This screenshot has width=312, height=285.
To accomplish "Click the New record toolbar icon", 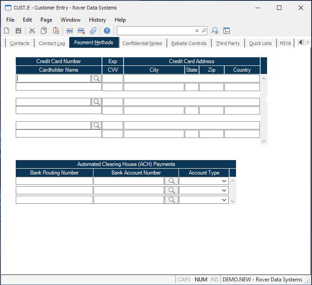I will point(7,31).
